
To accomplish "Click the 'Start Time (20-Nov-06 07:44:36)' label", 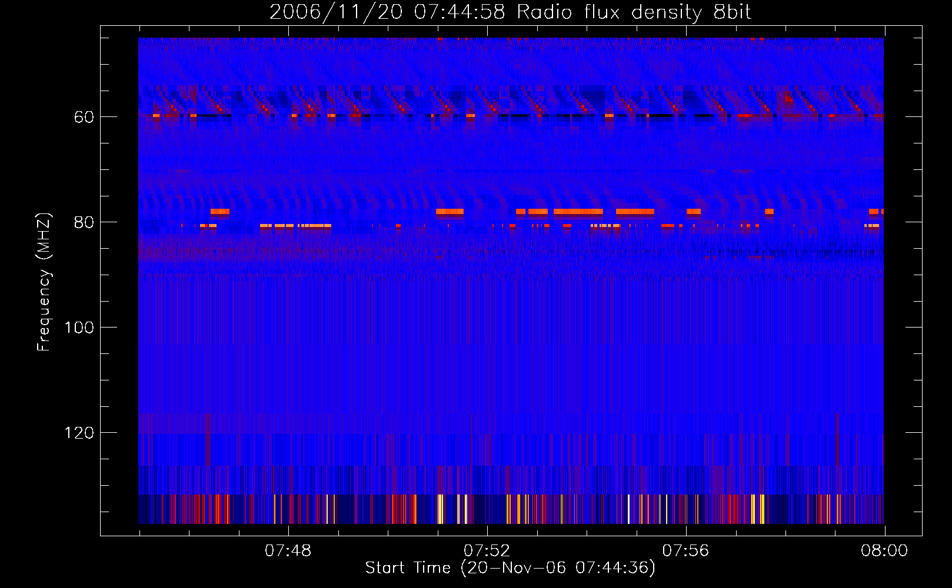I will 510,567.
